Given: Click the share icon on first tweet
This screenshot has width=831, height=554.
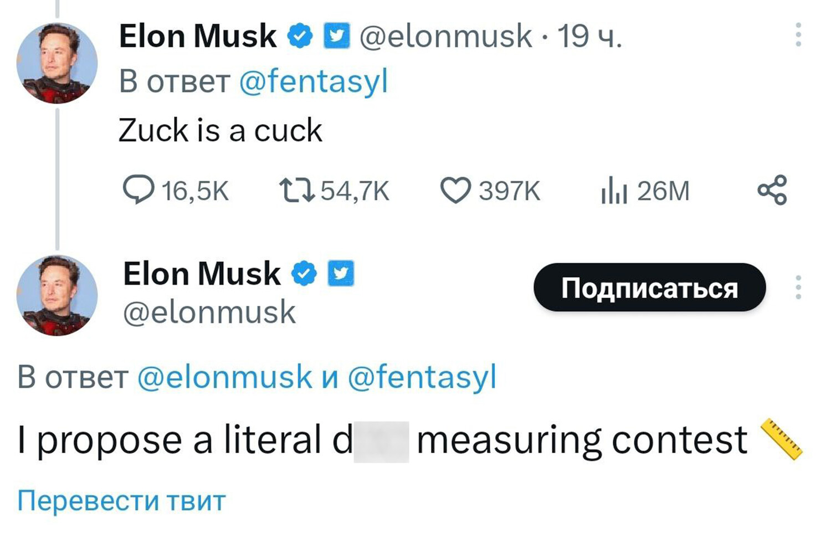Looking at the screenshot, I should click(772, 190).
